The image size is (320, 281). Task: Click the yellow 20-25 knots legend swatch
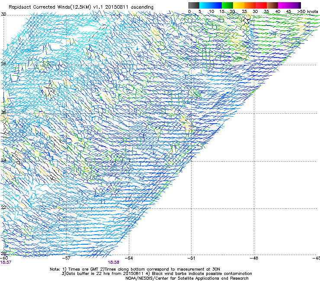click(x=239, y=5)
